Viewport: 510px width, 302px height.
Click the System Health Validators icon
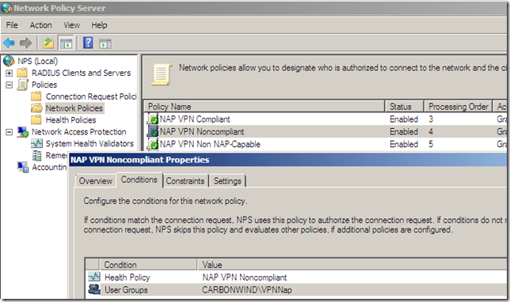[x=36, y=144]
